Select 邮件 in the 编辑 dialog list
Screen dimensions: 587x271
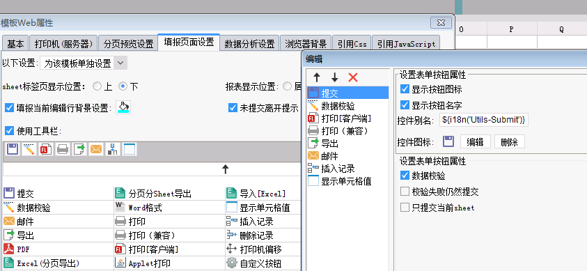tap(347, 156)
